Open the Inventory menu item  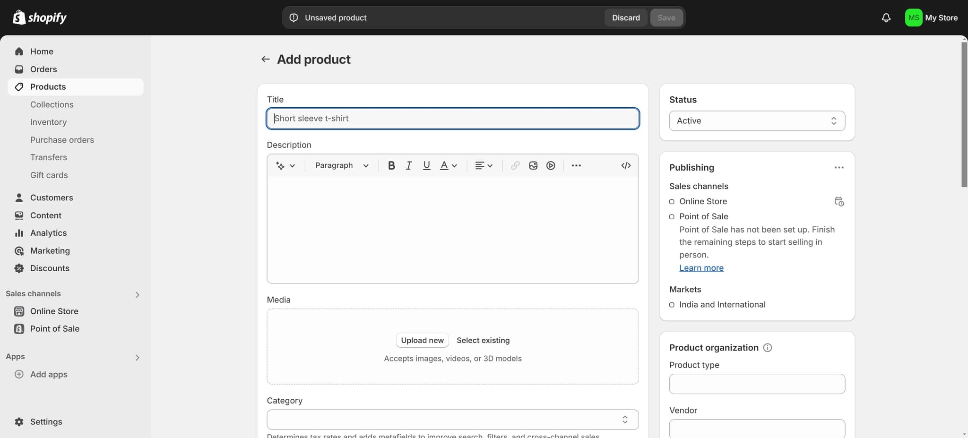click(x=48, y=122)
